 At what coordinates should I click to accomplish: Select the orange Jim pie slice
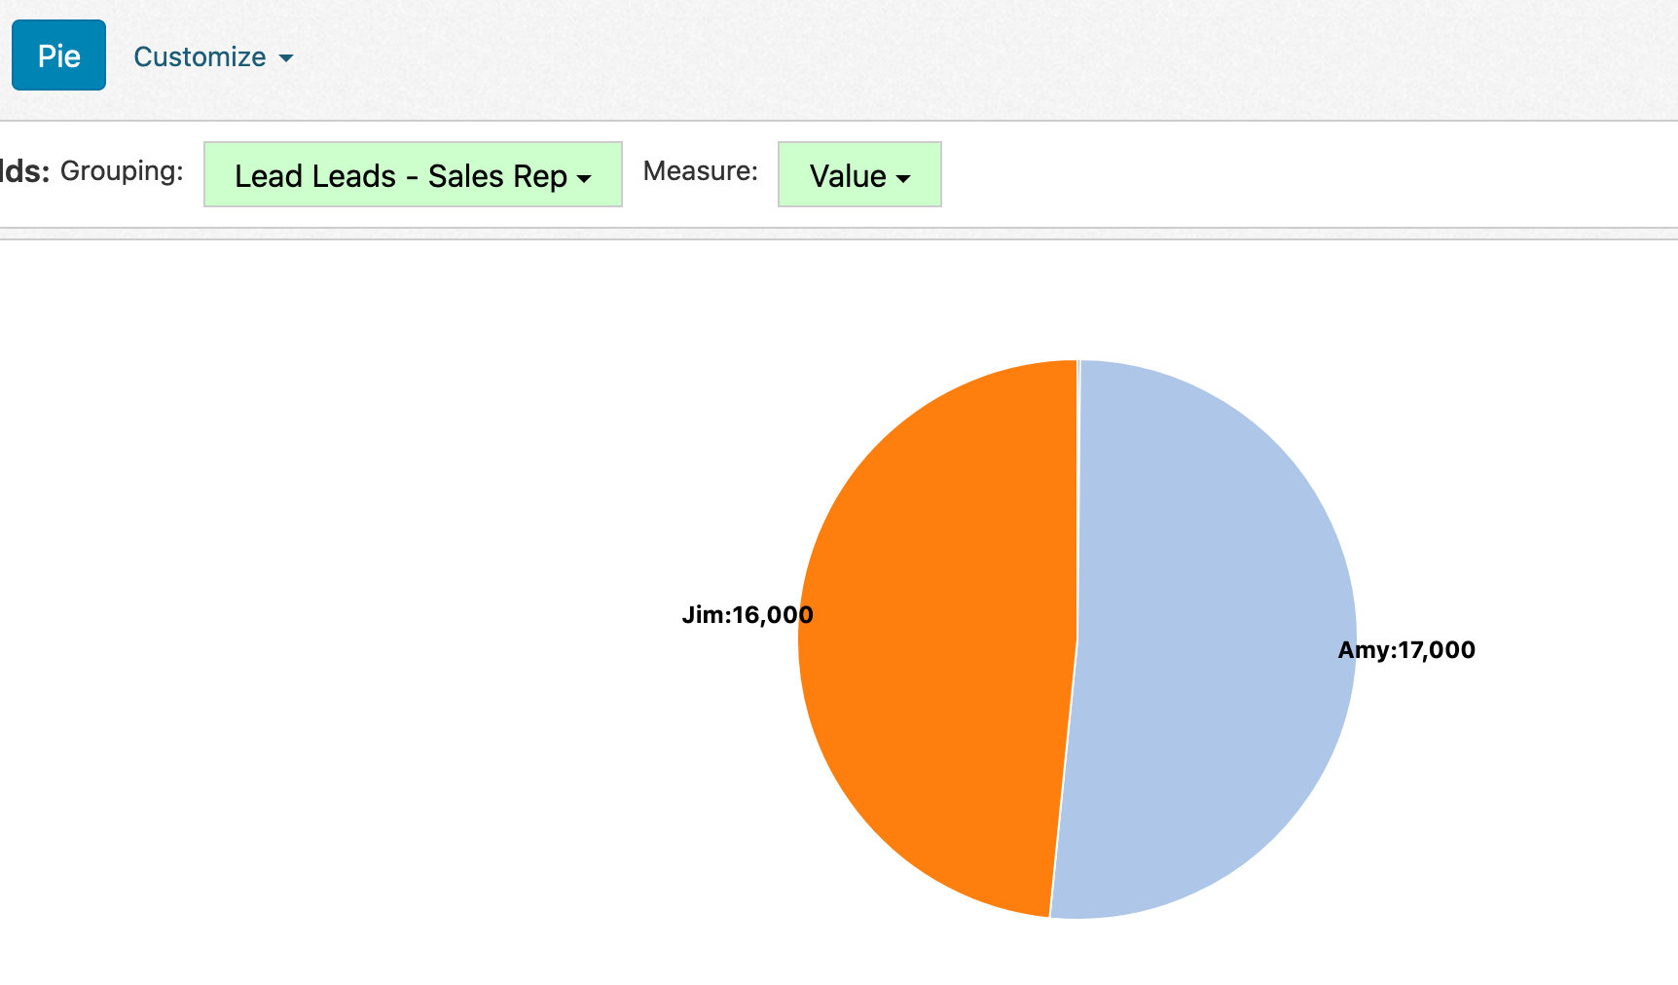[x=934, y=633]
